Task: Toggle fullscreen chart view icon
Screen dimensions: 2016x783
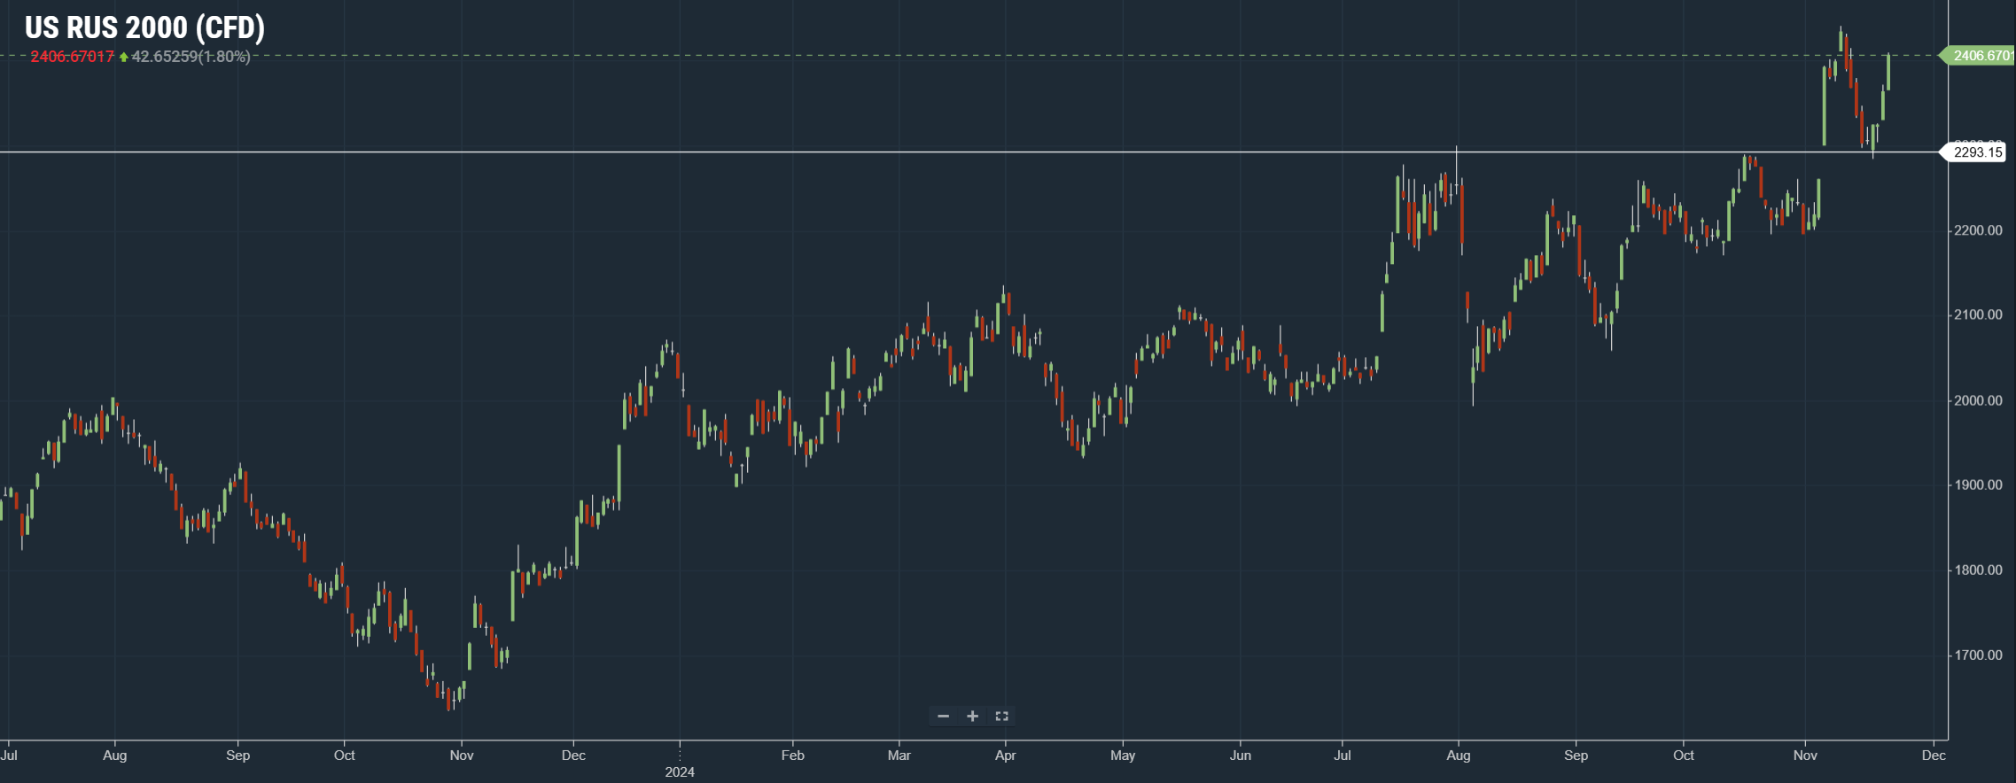Action: (x=1001, y=716)
